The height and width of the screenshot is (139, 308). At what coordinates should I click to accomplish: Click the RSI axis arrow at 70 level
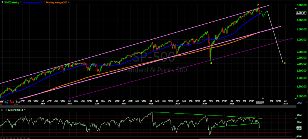296,118
